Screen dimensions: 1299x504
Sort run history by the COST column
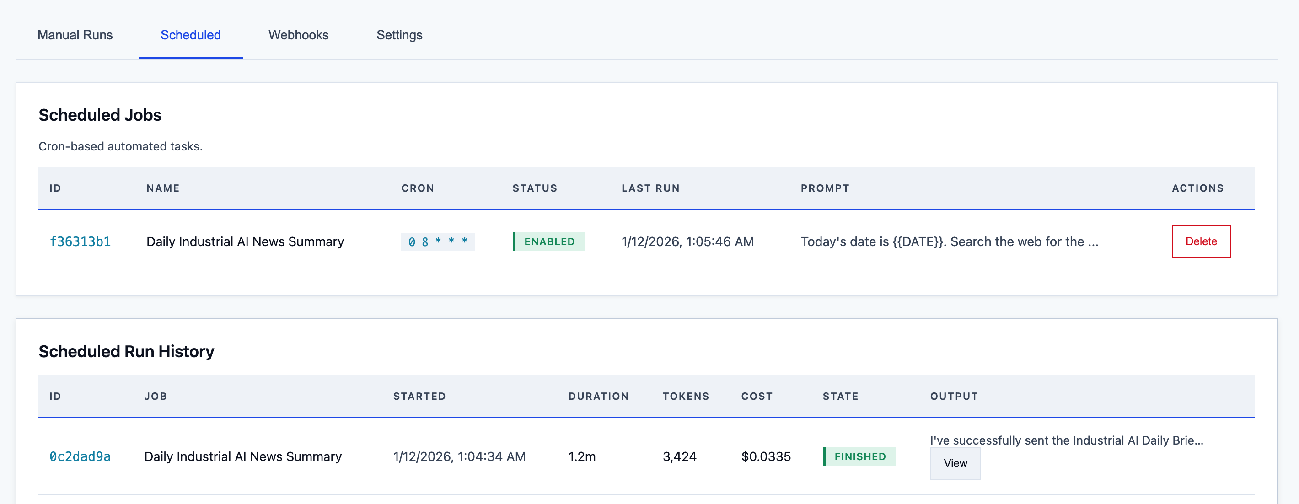[x=757, y=396]
